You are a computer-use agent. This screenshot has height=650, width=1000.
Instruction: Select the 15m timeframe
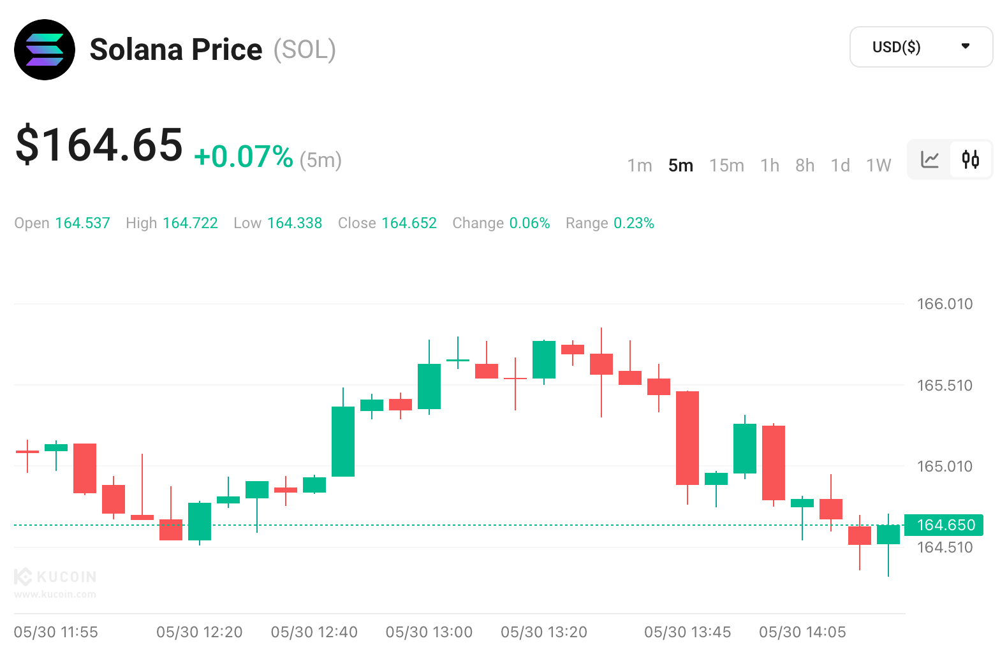[726, 166]
